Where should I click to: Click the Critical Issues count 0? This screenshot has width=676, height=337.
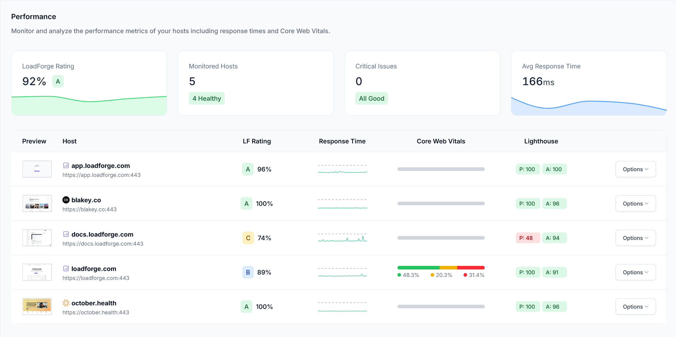[x=359, y=81]
